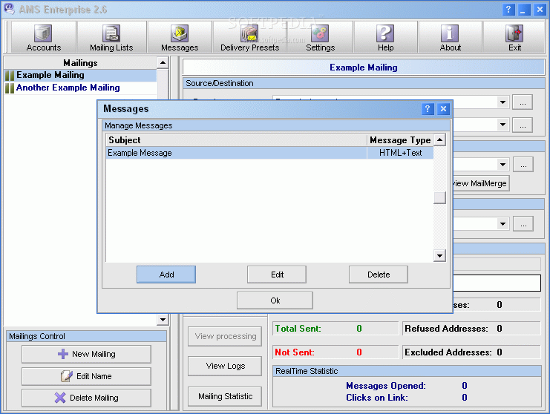This screenshot has height=414, width=550.
Task: Click the Exit door icon
Action: [514, 37]
